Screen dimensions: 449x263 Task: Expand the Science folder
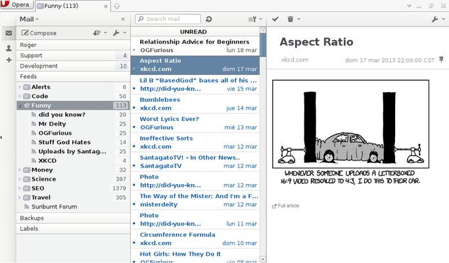[x=20, y=179]
